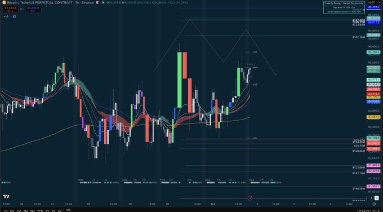Click the 82,327.0 pink price label

pos(374,171)
